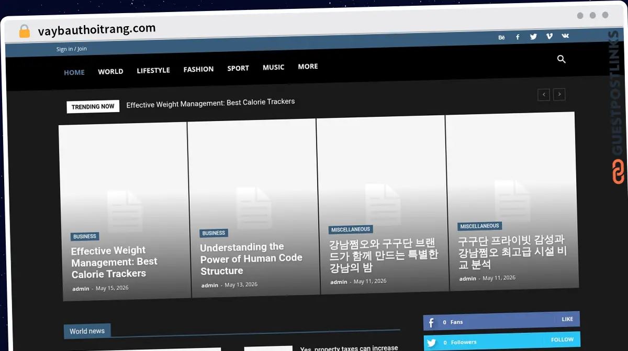The height and width of the screenshot is (351, 628).
Task: Open the Vimeo icon in top bar
Action: coord(549,36)
